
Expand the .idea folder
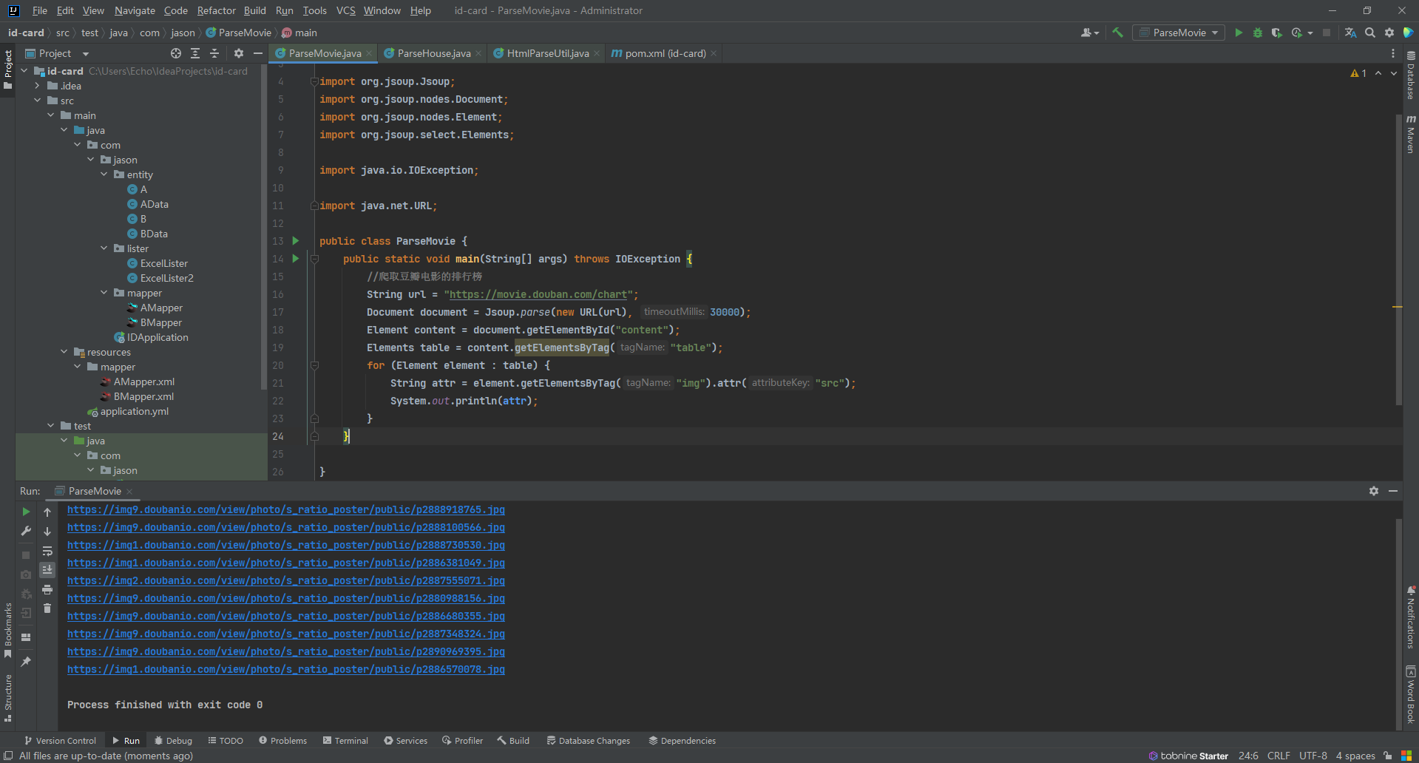tap(38, 86)
